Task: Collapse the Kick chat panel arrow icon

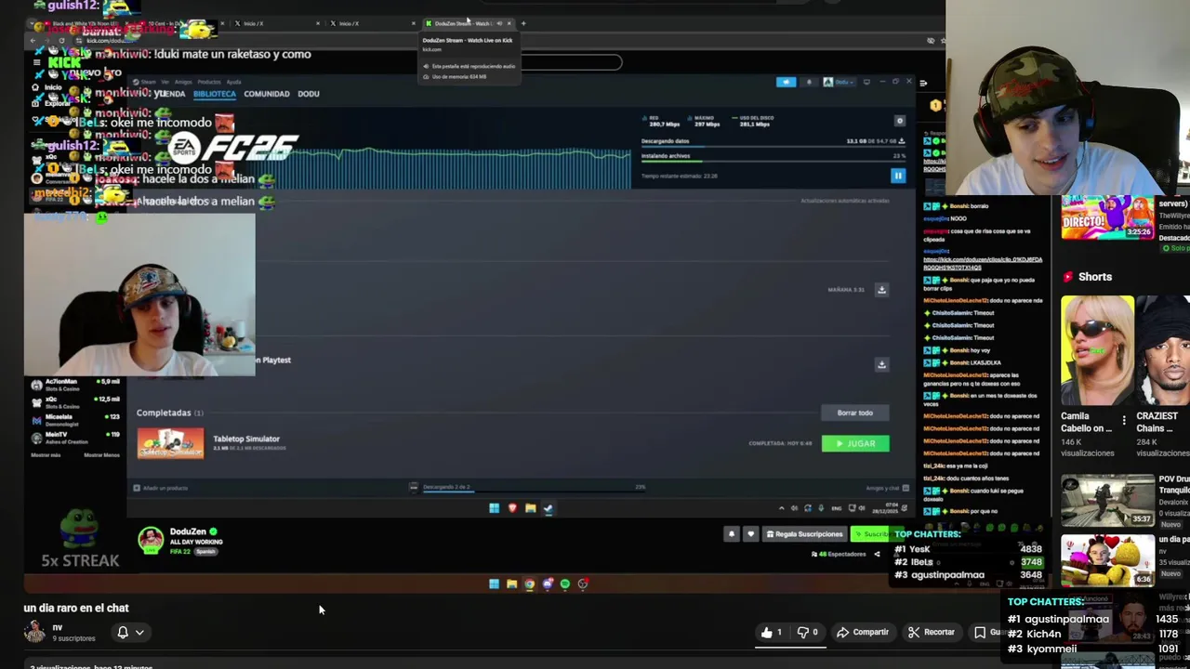Action: [x=923, y=83]
